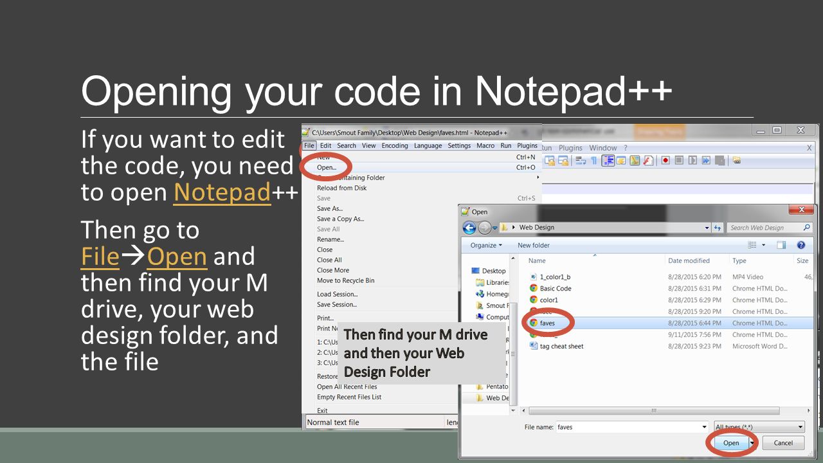Click the video icon next to 1_color1_b
This screenshot has height=463, width=823.
(x=533, y=277)
